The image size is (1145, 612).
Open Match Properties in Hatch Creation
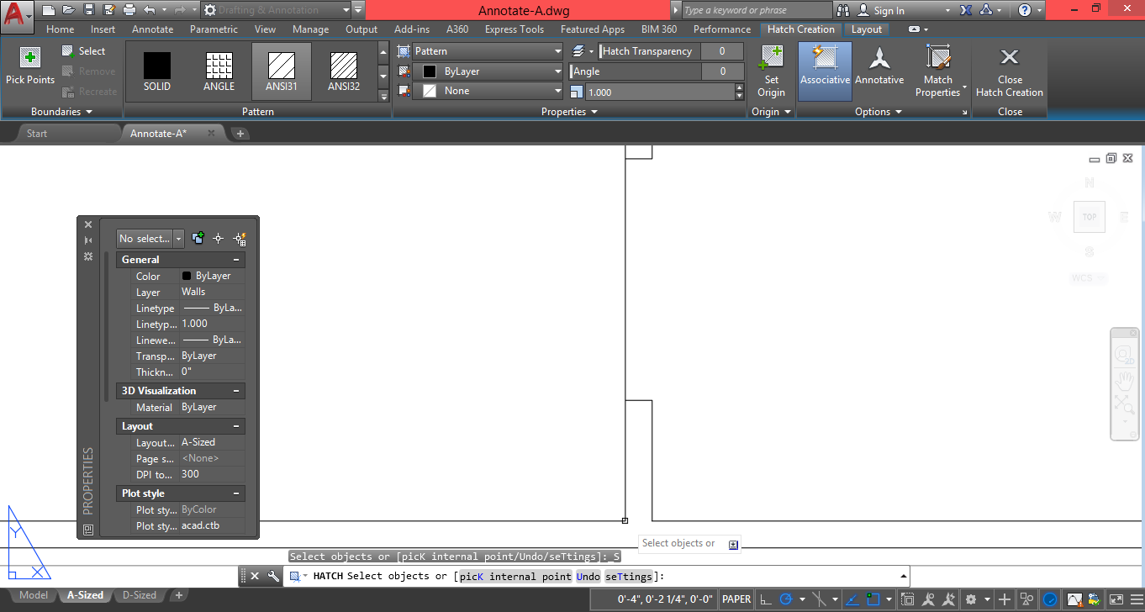(x=938, y=71)
